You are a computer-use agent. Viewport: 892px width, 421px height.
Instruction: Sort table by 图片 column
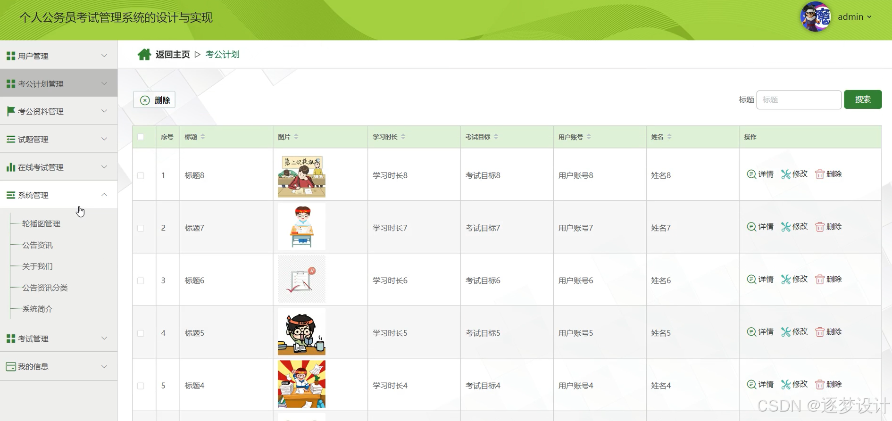(296, 137)
